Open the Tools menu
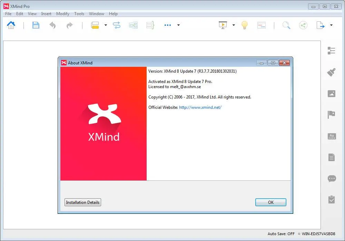Screen dimensions: 345x241 coord(79,14)
